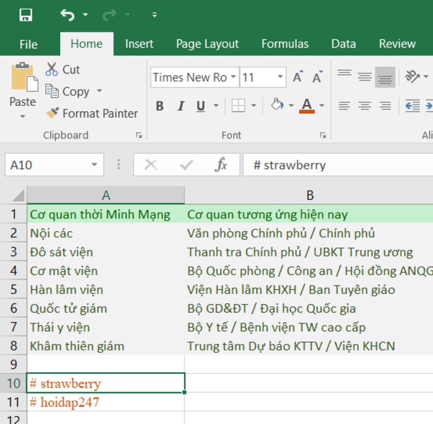Click the Undo arrow icon
433x424 pixels.
tap(67, 15)
